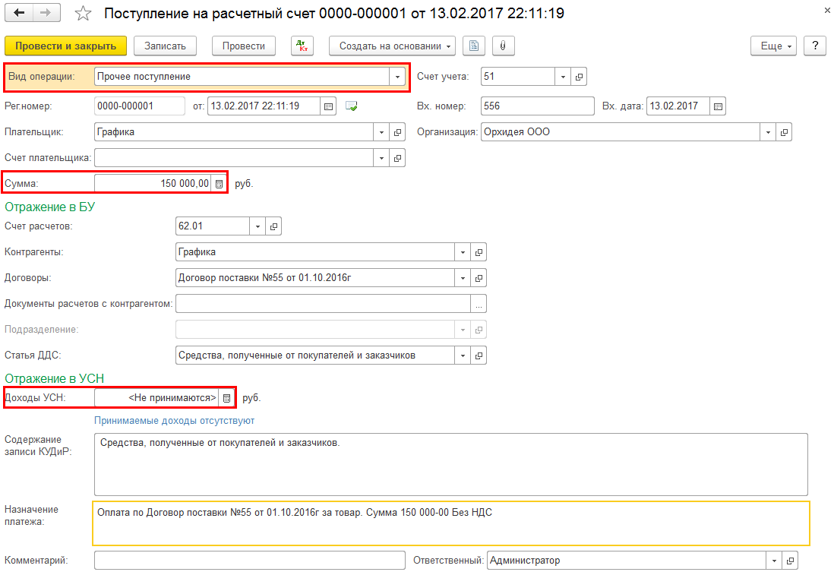Open the help question mark button

814,46
